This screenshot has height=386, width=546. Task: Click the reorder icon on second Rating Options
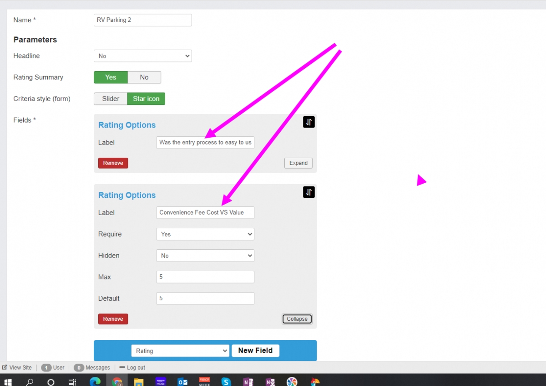click(x=308, y=192)
